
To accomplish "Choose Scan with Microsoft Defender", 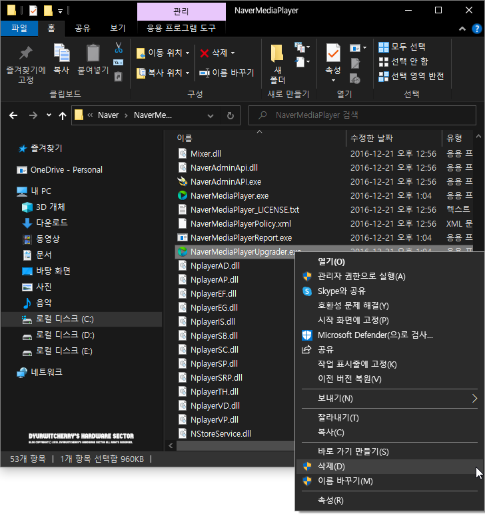I will click(x=390, y=335).
